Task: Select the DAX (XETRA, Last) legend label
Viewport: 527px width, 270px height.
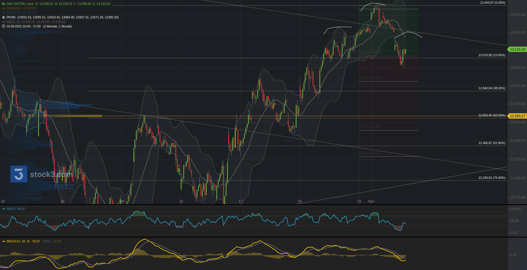Action: [x=20, y=4]
